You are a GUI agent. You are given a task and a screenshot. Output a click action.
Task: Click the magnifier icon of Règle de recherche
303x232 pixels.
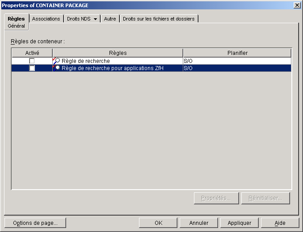tap(56, 61)
